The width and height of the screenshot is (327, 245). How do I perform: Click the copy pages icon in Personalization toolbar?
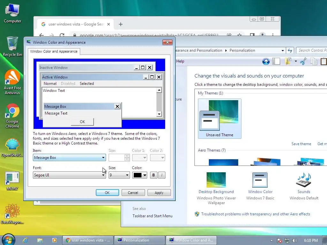click(314, 61)
